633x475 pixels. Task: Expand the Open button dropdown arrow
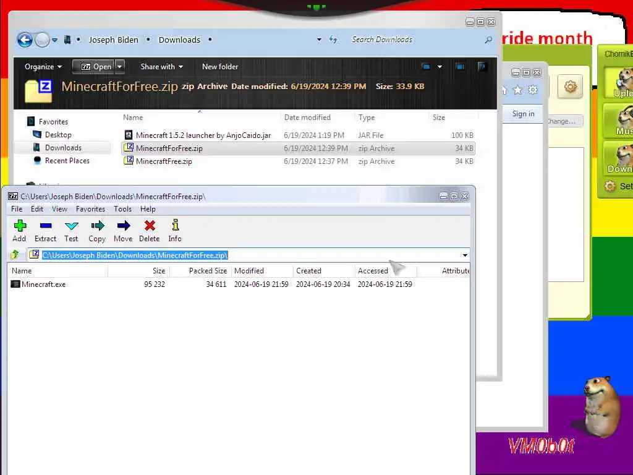coord(120,67)
